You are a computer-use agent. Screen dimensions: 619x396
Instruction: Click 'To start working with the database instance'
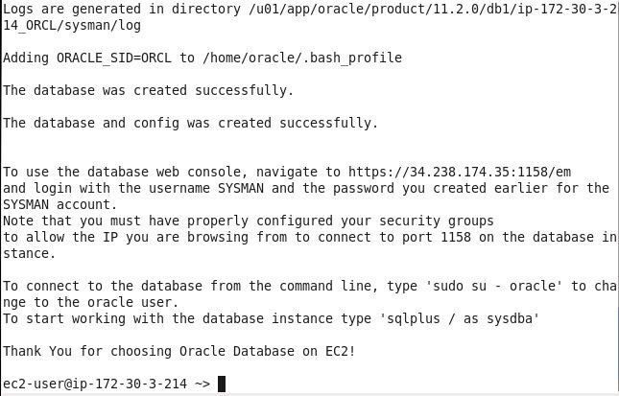tap(168, 318)
